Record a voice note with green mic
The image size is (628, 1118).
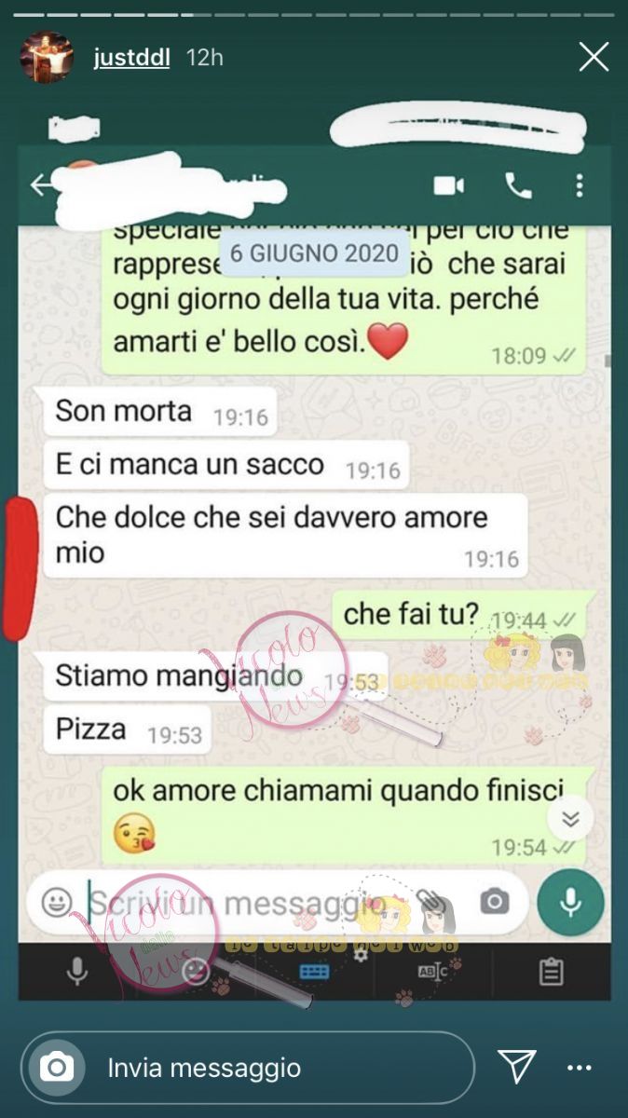coord(570,901)
